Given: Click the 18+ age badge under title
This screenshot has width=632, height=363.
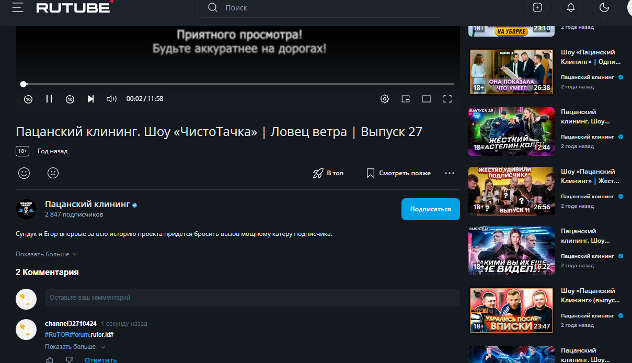Looking at the screenshot, I should coord(22,151).
